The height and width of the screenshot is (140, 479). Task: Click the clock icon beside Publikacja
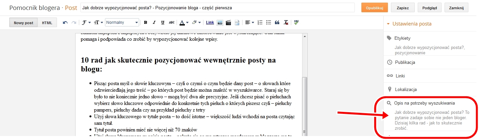[x=390, y=62]
